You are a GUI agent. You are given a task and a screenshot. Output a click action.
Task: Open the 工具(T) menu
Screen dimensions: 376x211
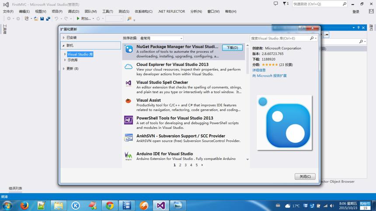(108, 11)
